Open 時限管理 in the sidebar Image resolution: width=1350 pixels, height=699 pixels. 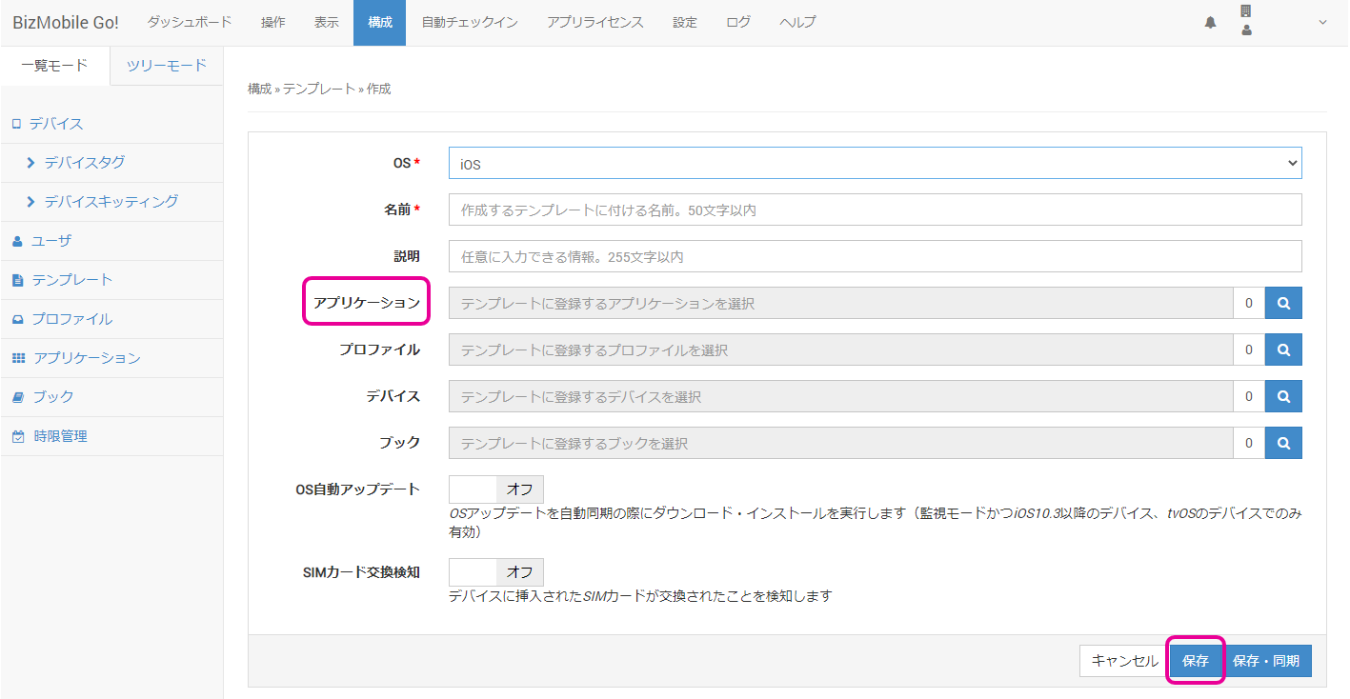[60, 436]
